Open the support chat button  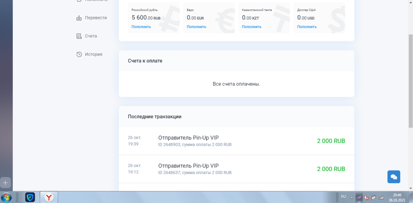(394, 177)
